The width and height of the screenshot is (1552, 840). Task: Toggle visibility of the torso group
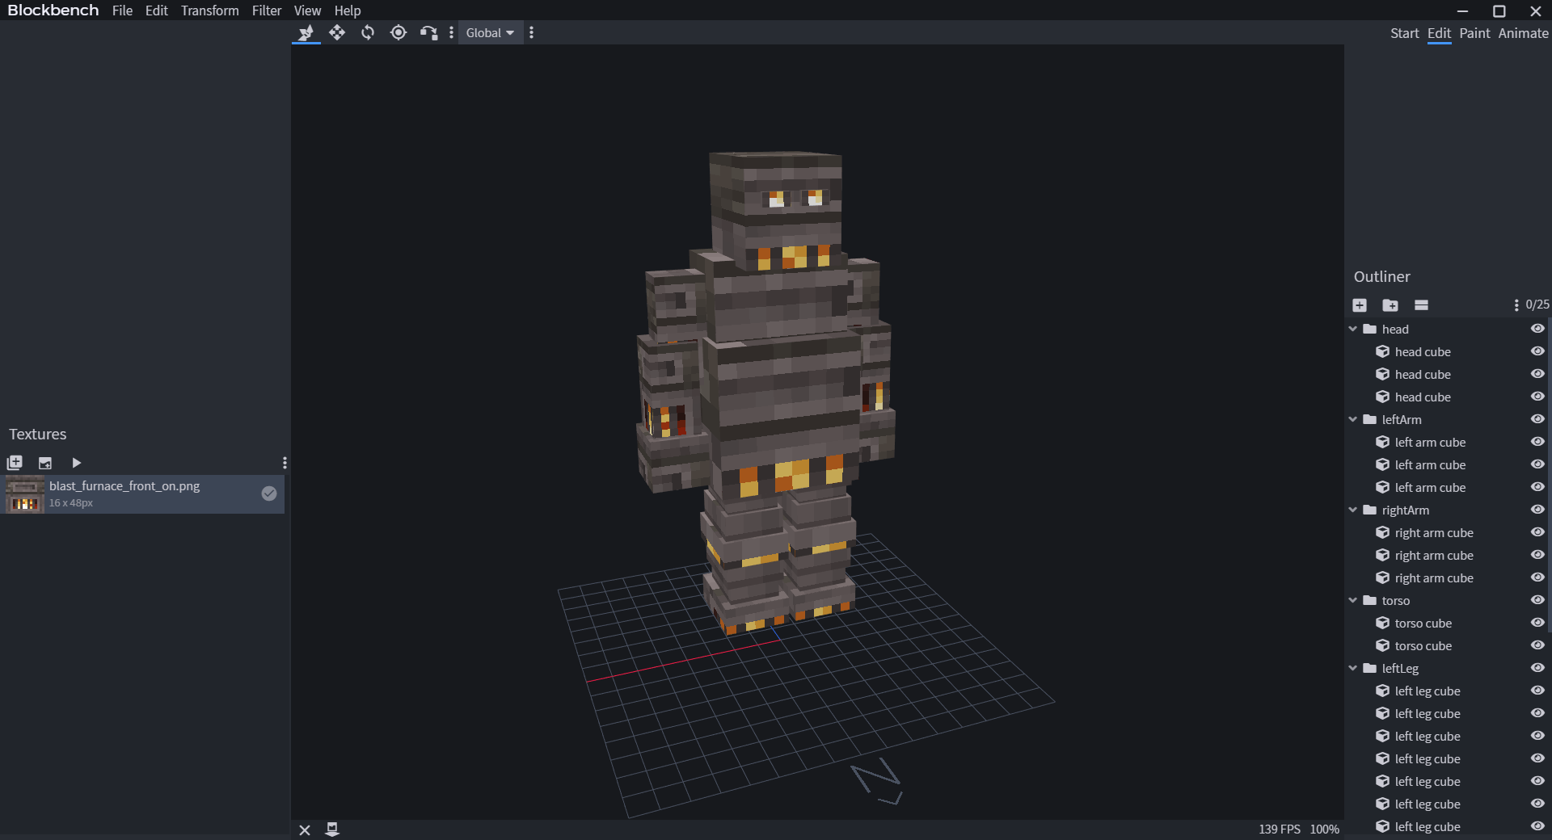coord(1537,600)
